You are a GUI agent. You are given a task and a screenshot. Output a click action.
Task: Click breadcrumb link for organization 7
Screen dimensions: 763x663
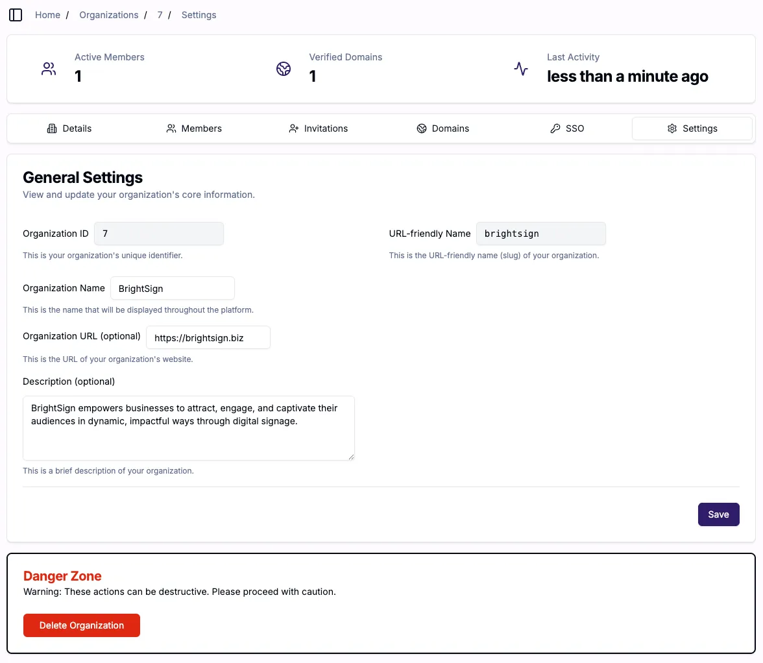pos(160,15)
